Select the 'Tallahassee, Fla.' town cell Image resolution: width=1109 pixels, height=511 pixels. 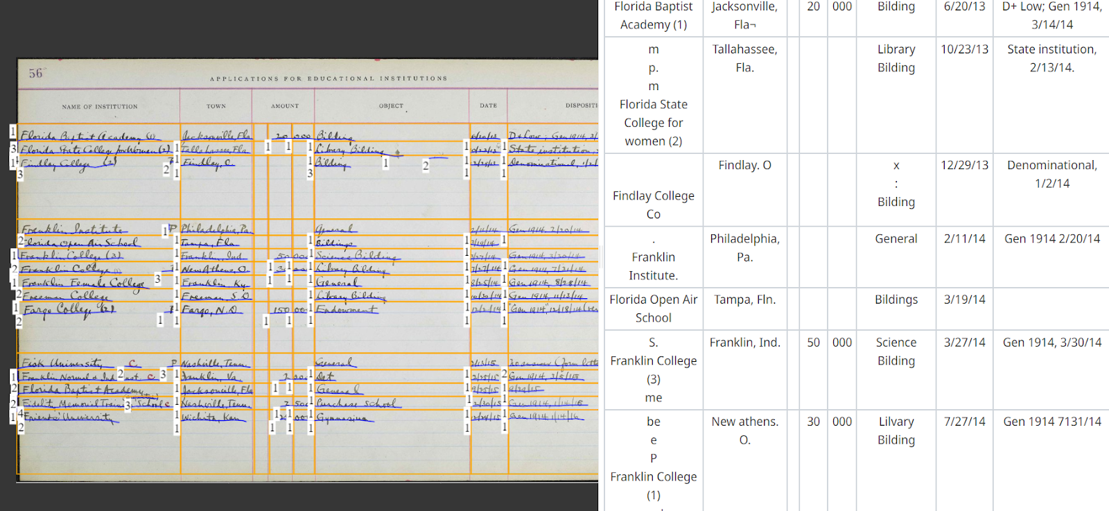(744, 58)
